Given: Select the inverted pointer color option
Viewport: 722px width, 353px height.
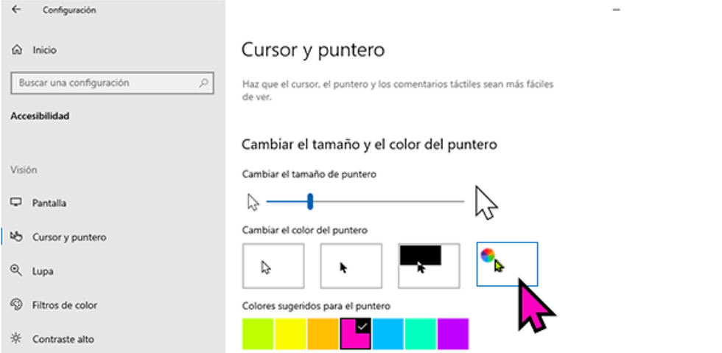Looking at the screenshot, I should (x=429, y=266).
